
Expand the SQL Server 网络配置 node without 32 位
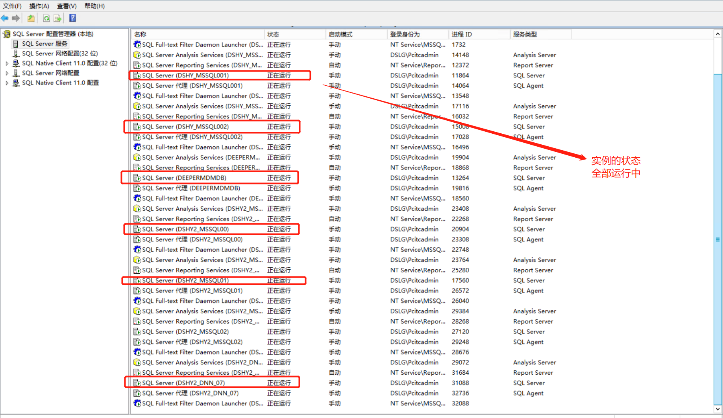pos(7,73)
